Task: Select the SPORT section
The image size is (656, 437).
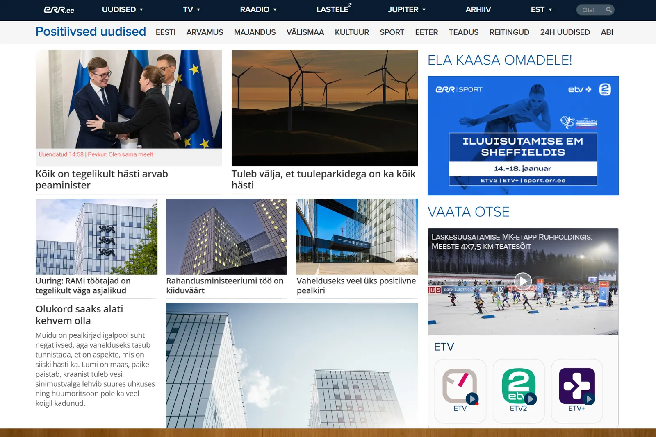Action: coord(392,32)
